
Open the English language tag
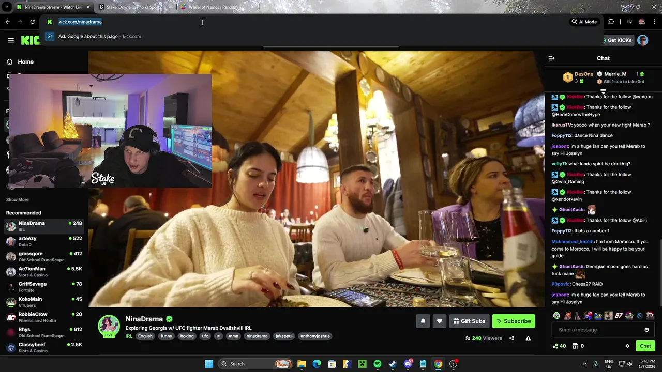(x=145, y=336)
